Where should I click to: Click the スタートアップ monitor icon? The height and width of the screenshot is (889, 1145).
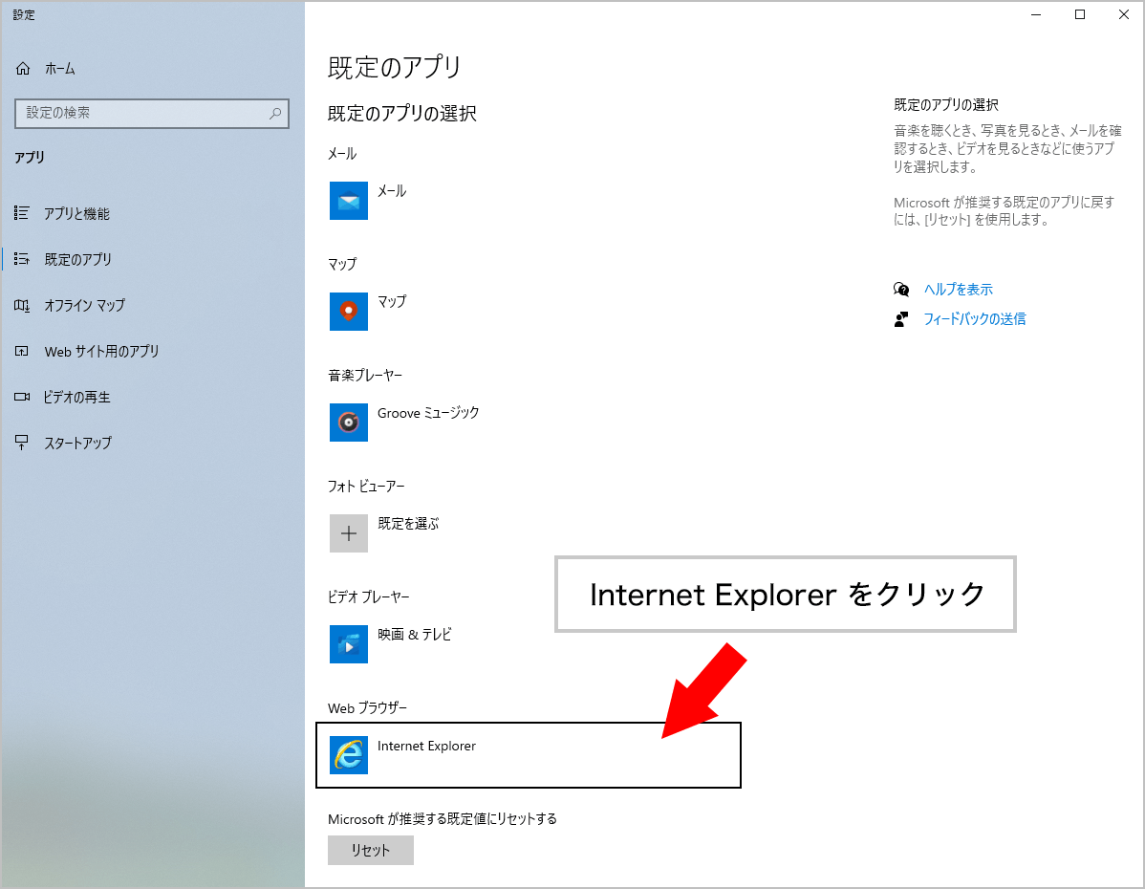coord(22,443)
